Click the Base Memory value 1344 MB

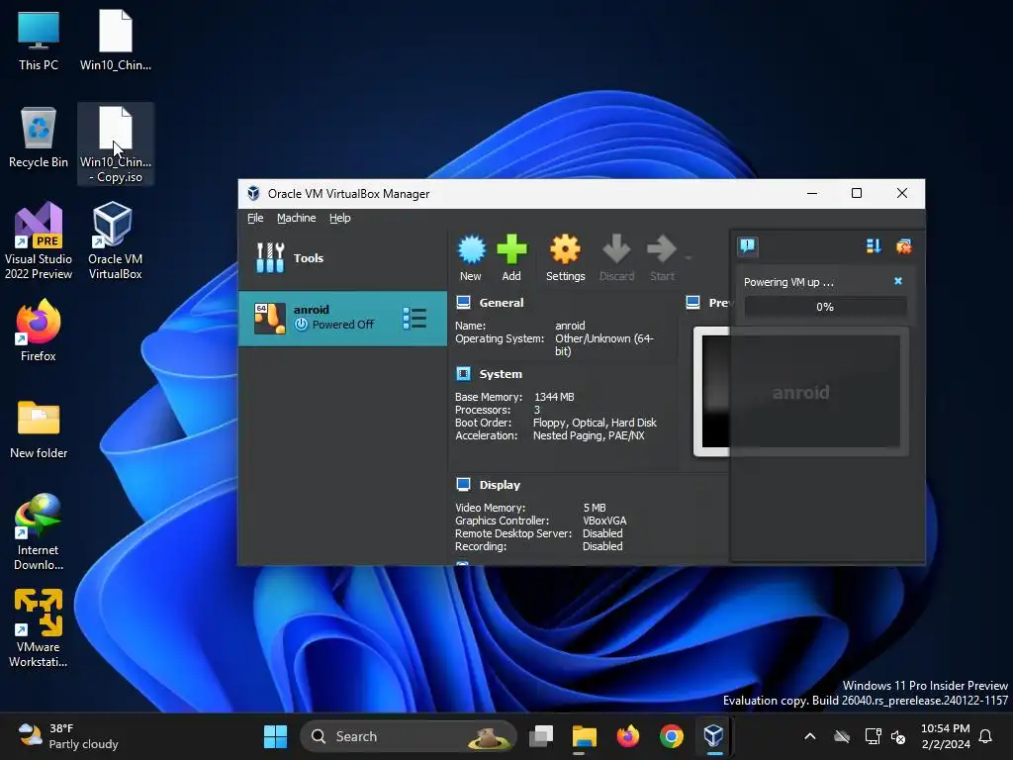coord(554,397)
